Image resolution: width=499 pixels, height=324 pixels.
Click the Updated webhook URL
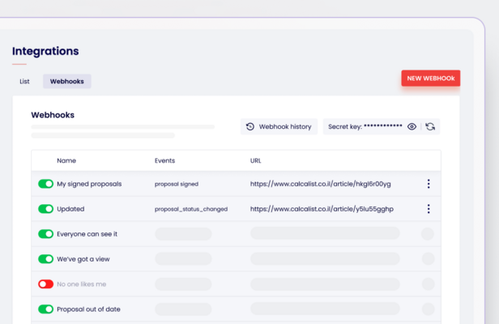point(322,209)
